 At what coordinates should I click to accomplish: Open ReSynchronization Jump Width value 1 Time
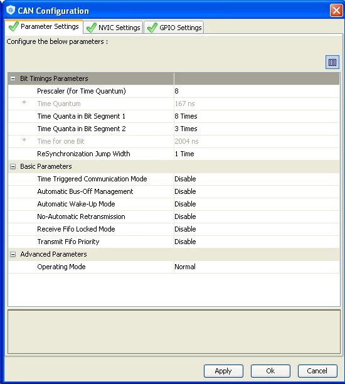[257, 154]
